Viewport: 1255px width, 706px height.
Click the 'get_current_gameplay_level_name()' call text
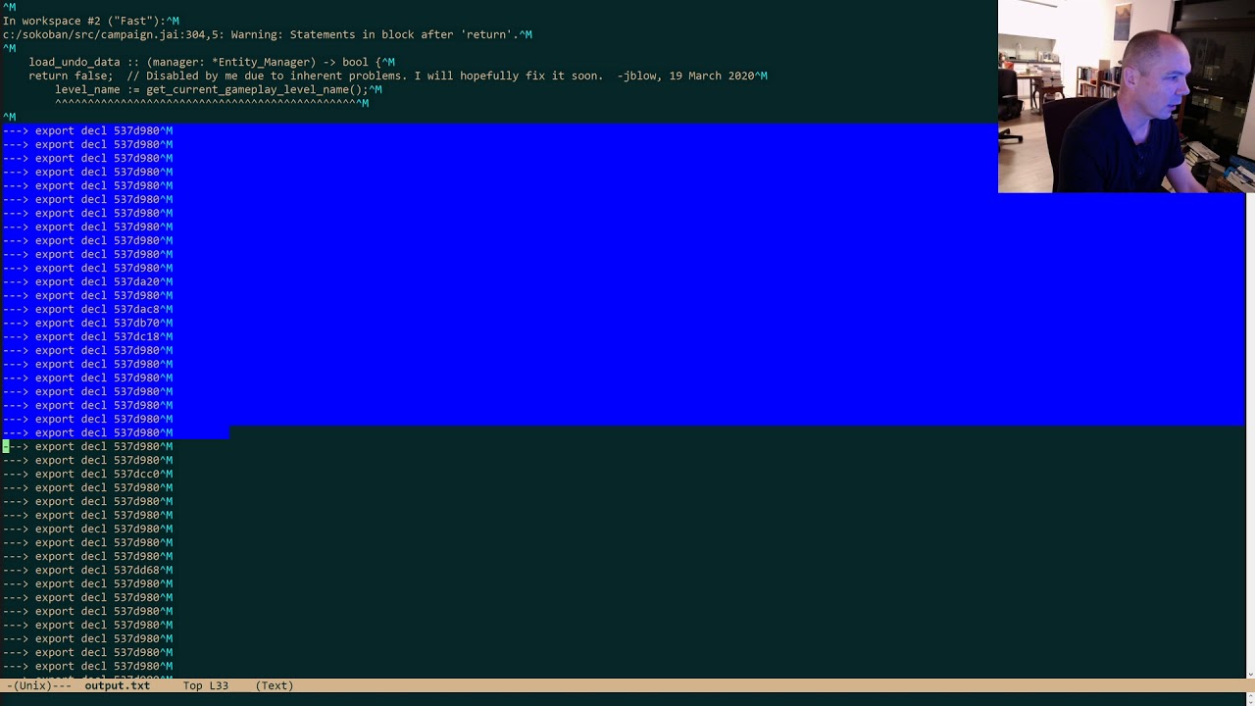point(254,89)
